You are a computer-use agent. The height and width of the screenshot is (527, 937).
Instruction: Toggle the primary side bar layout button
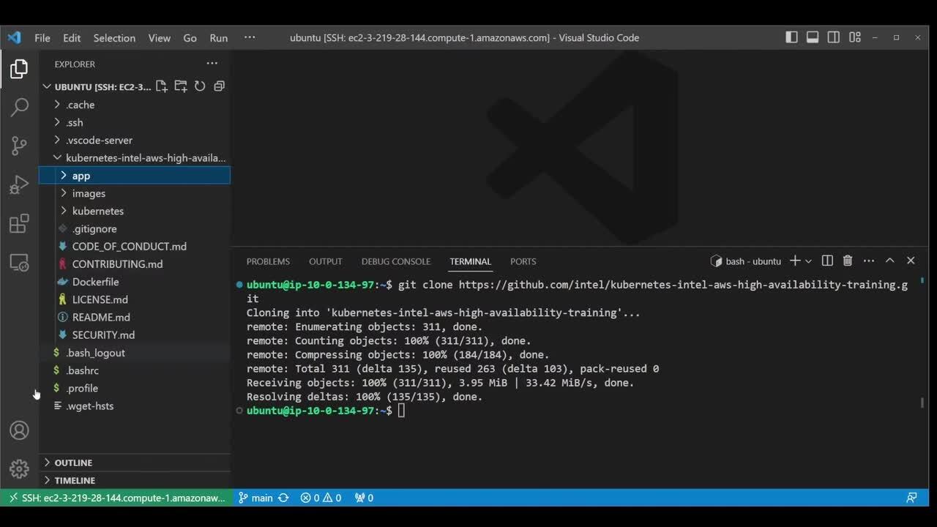click(791, 37)
